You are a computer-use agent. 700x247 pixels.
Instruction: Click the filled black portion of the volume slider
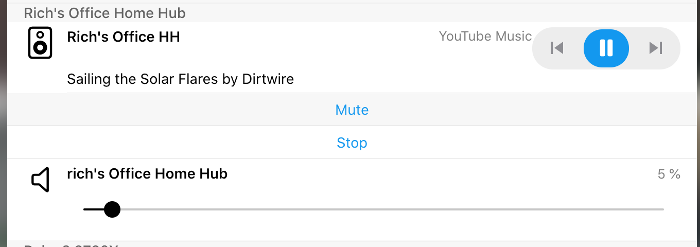tap(93, 209)
